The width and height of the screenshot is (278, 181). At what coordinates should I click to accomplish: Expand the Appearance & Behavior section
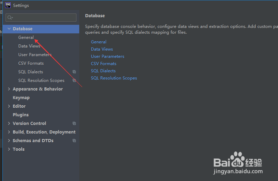pyautogui.click(x=9, y=89)
